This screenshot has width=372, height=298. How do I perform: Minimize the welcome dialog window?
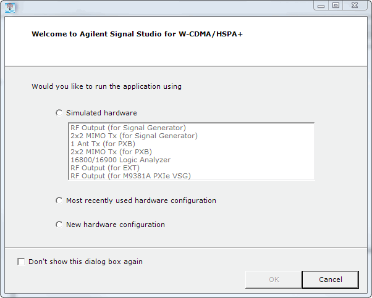coord(321,6)
